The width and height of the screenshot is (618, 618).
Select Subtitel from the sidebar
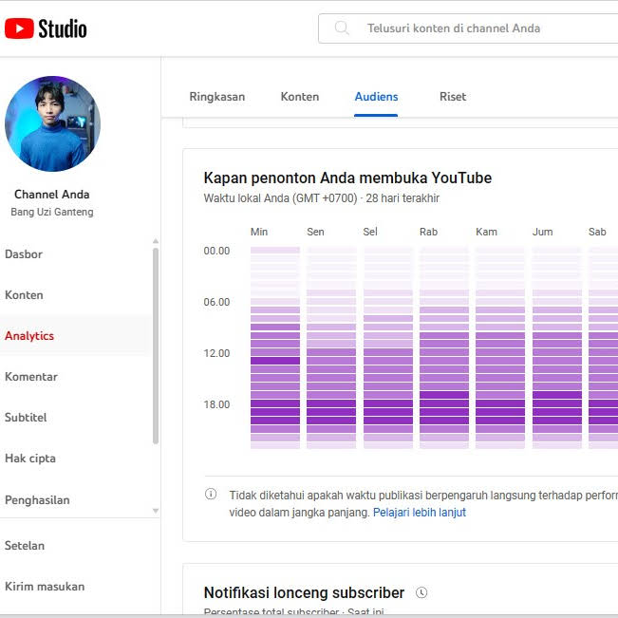click(x=26, y=418)
